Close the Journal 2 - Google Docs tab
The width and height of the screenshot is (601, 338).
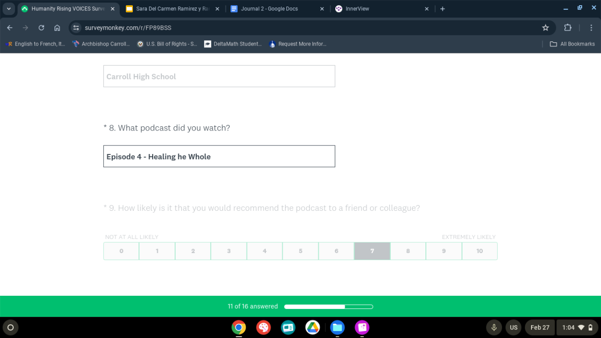(322, 9)
